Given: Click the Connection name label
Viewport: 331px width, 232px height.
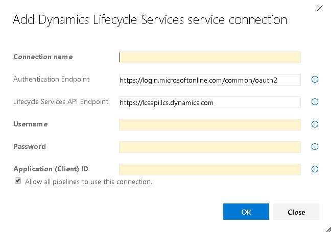Looking at the screenshot, I should (x=43, y=57).
